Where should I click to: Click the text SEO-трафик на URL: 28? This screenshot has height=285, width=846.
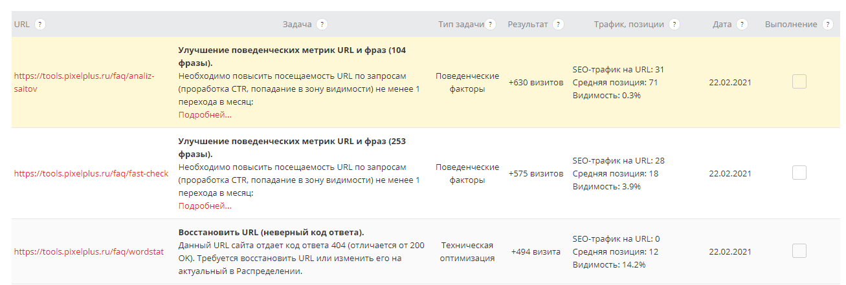tap(619, 160)
